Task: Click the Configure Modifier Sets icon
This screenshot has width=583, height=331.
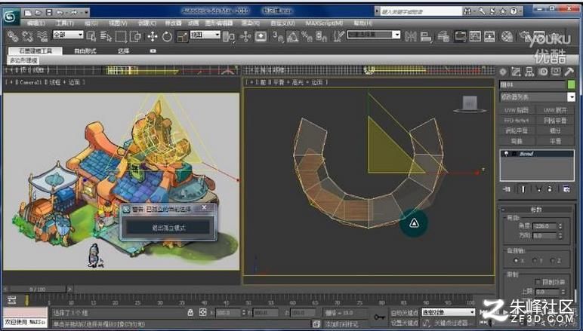Action: [x=566, y=189]
